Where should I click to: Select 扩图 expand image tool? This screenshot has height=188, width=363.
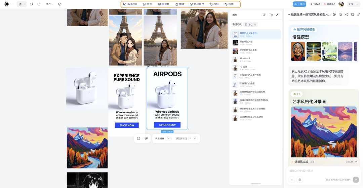pos(148,4)
